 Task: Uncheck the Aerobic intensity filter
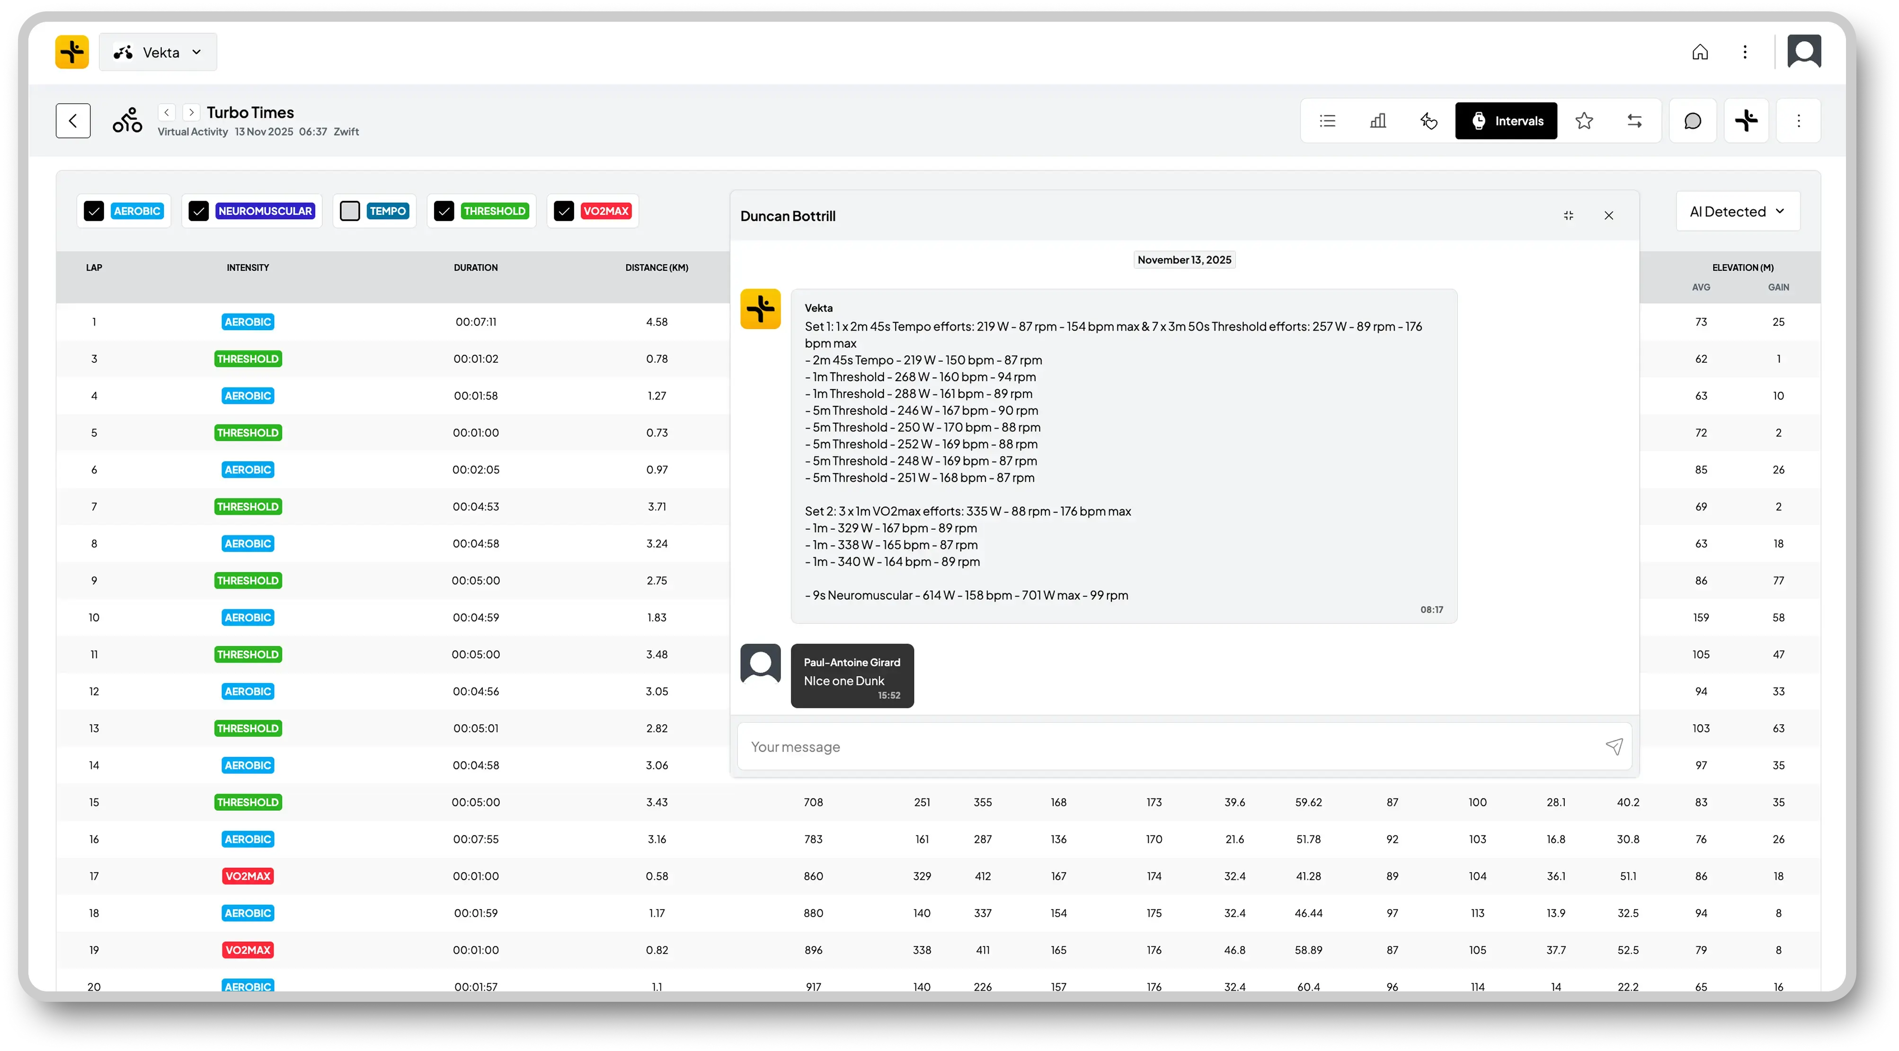pyautogui.click(x=94, y=211)
